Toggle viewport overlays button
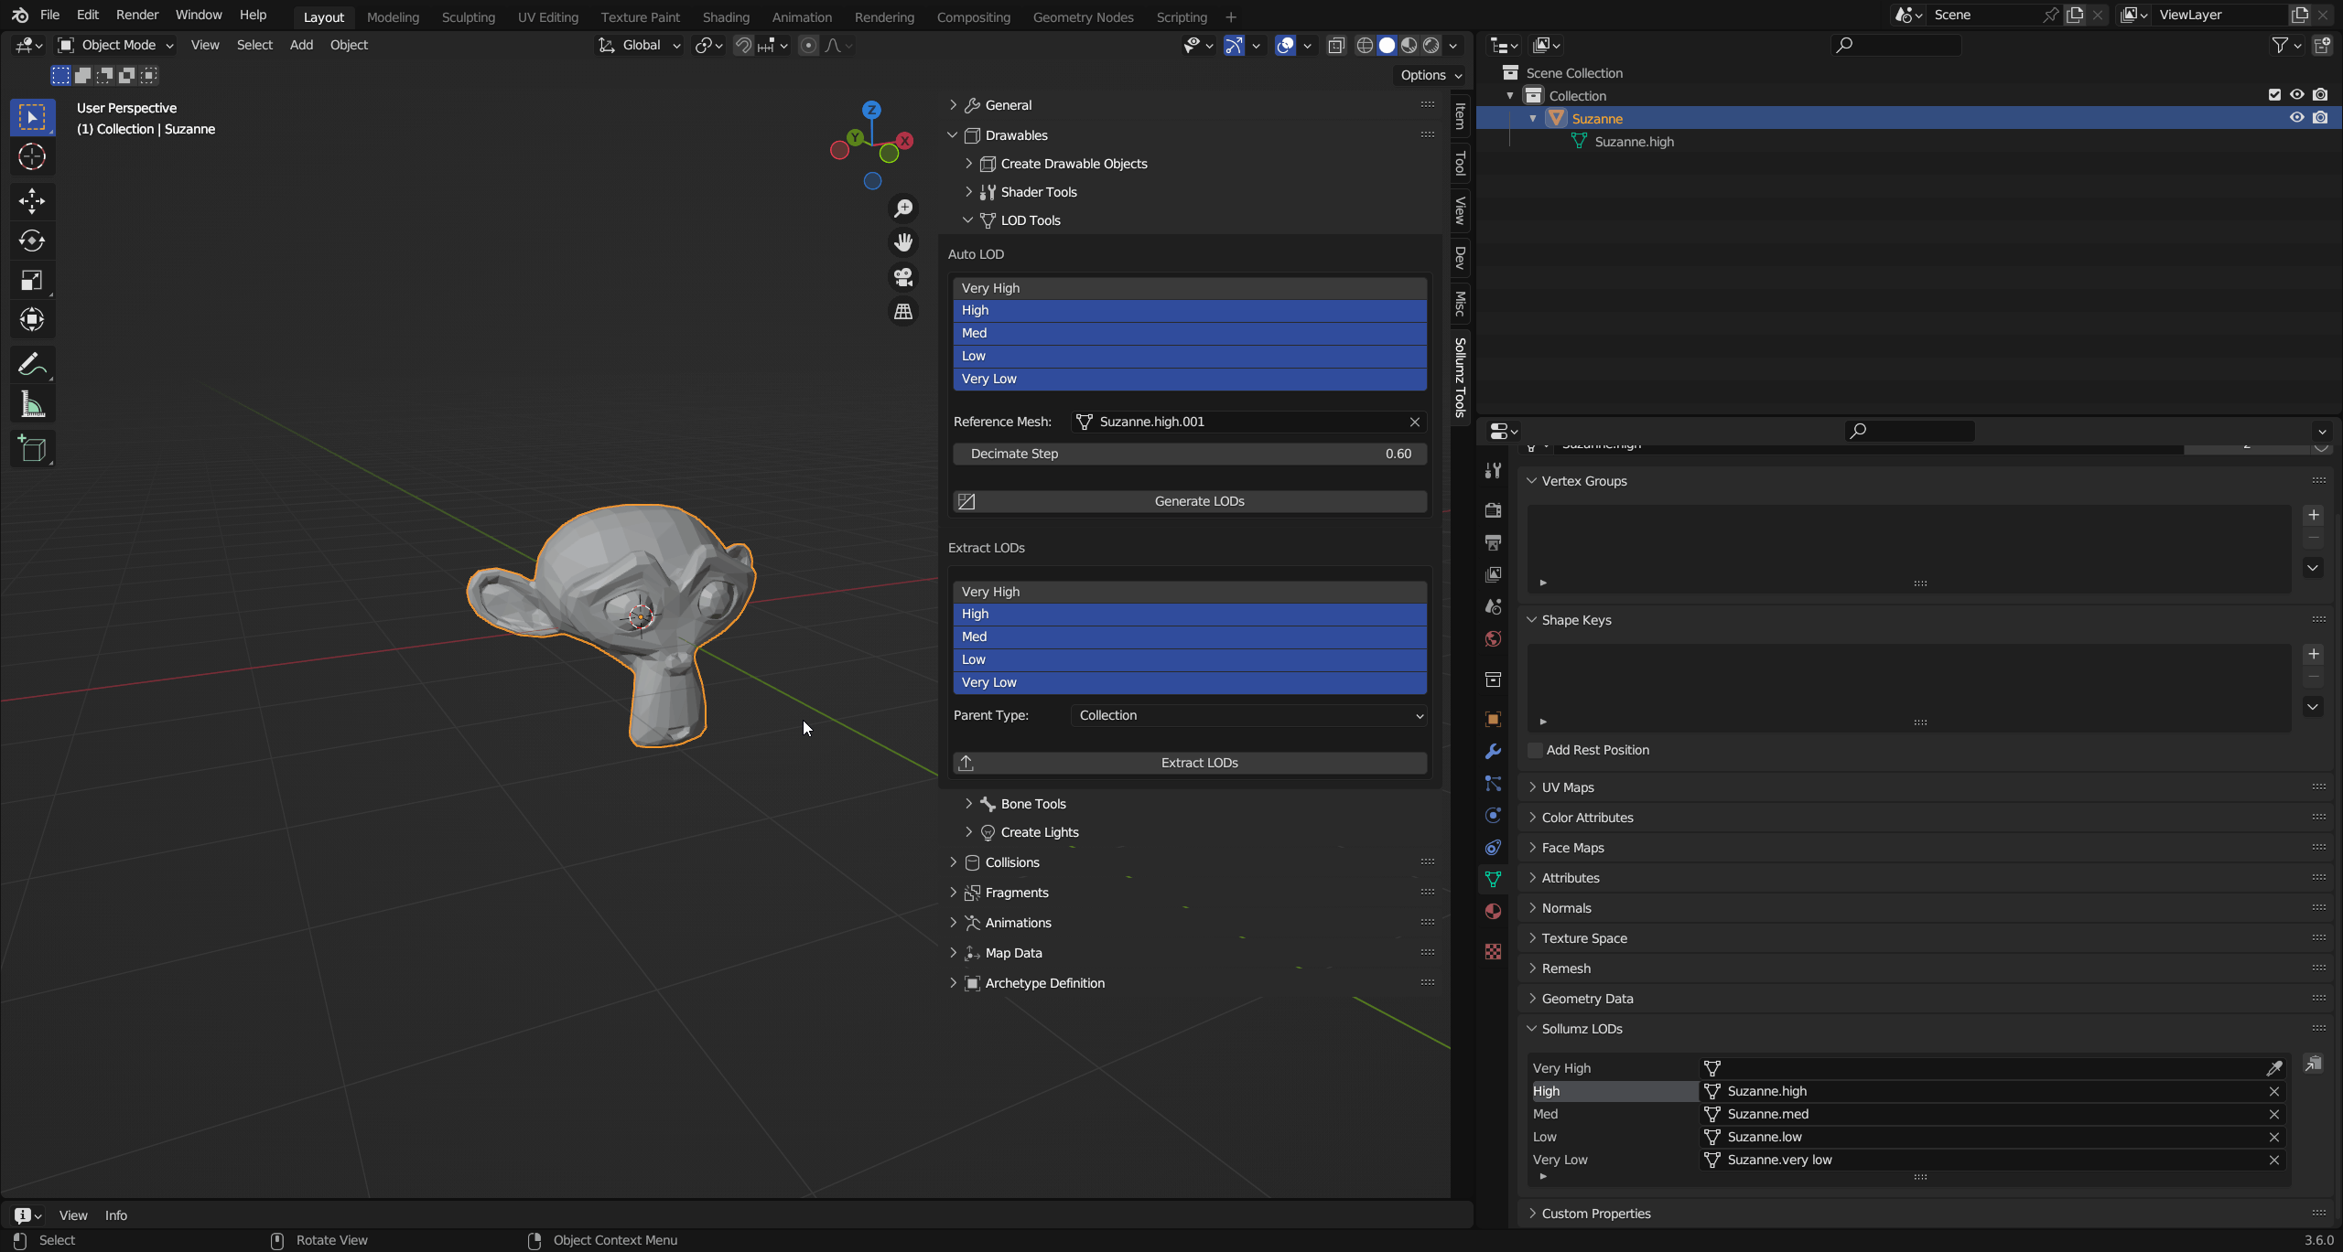 [x=1285, y=45]
